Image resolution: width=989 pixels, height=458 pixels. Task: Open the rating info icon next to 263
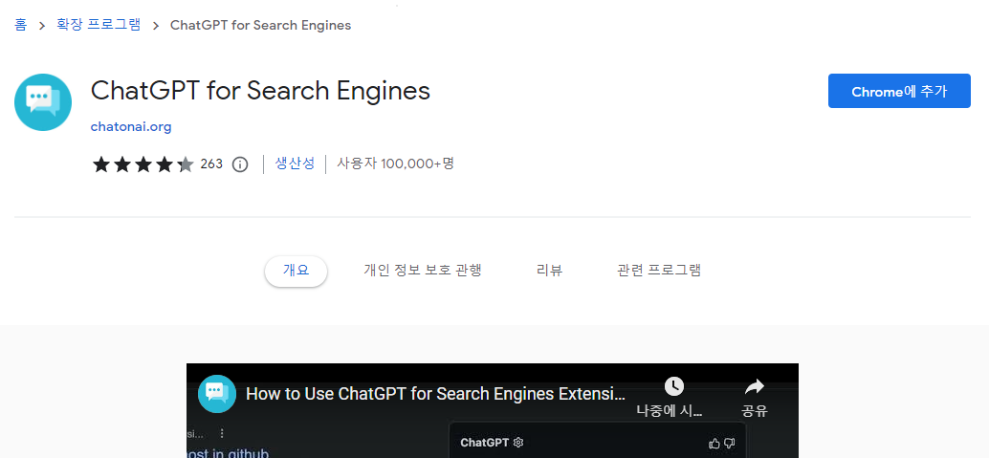pyautogui.click(x=240, y=164)
